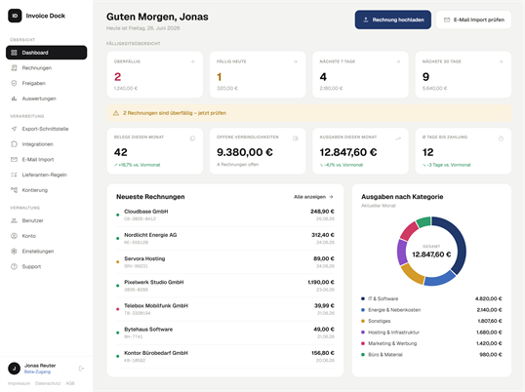Click the Rechnung hochladen button
This screenshot has height=392, width=525.
point(393,20)
